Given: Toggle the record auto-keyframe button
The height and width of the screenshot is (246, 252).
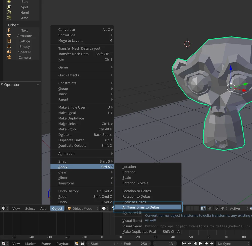Looking at the screenshot, I should pyautogui.click(x=209, y=208).
